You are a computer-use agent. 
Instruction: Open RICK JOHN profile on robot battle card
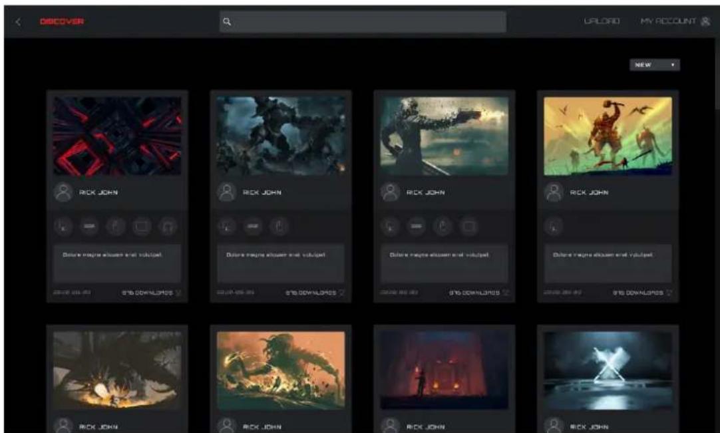262,192
